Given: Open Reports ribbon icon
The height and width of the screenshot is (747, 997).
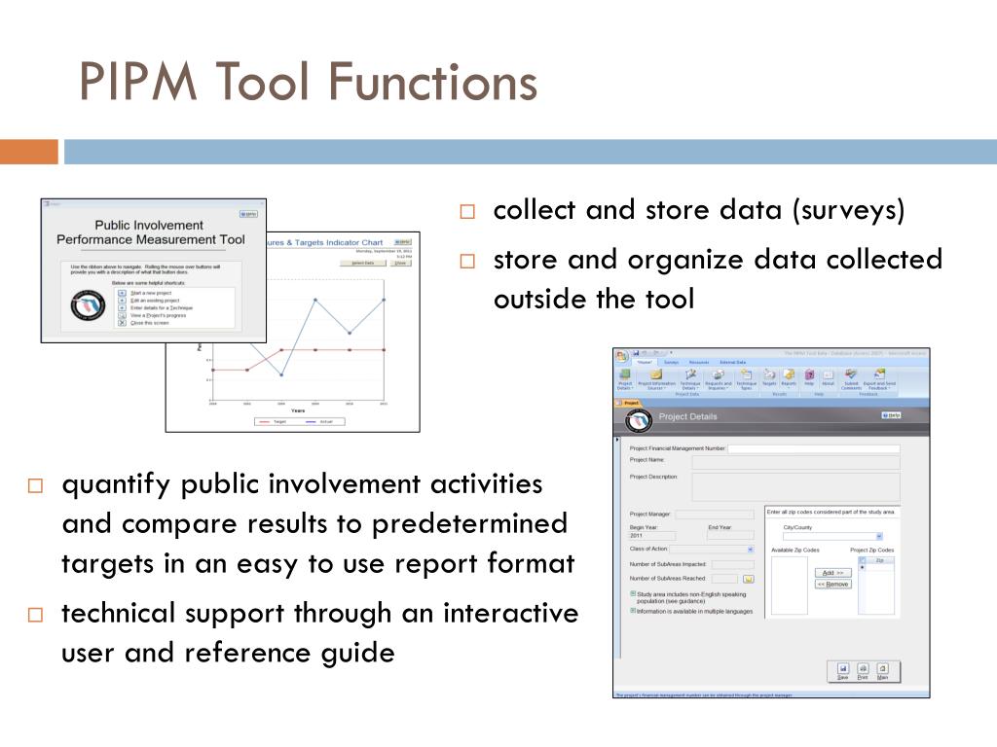Looking at the screenshot, I should (x=789, y=377).
